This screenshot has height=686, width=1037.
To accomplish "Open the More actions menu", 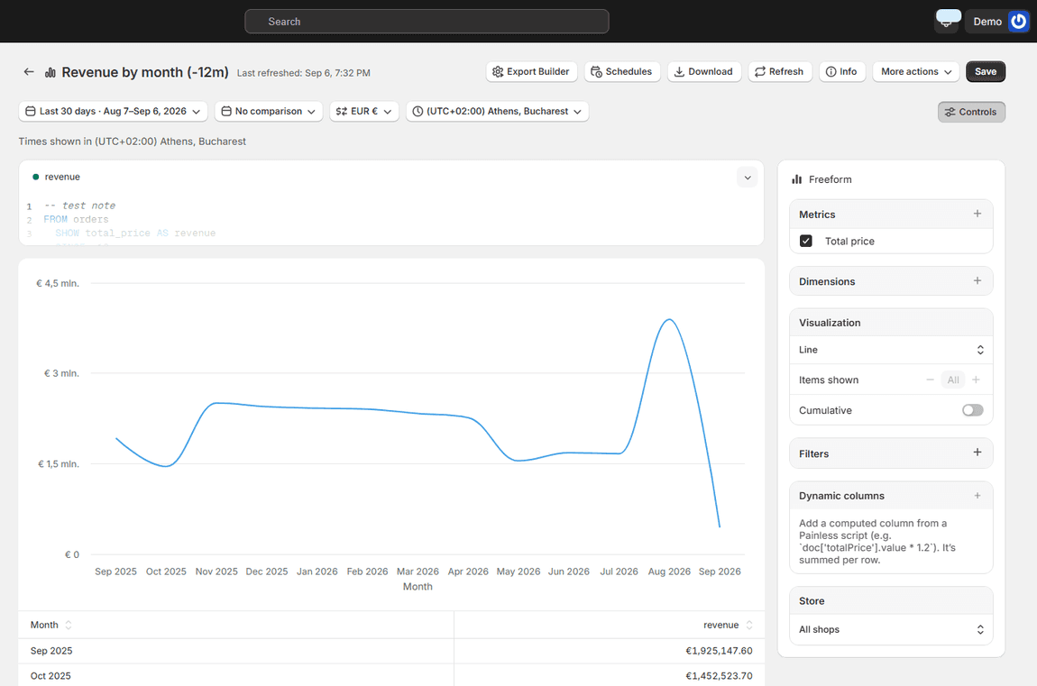I will click(x=916, y=71).
